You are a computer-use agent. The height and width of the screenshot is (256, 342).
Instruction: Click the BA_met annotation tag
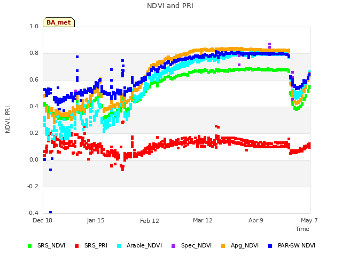(59, 22)
